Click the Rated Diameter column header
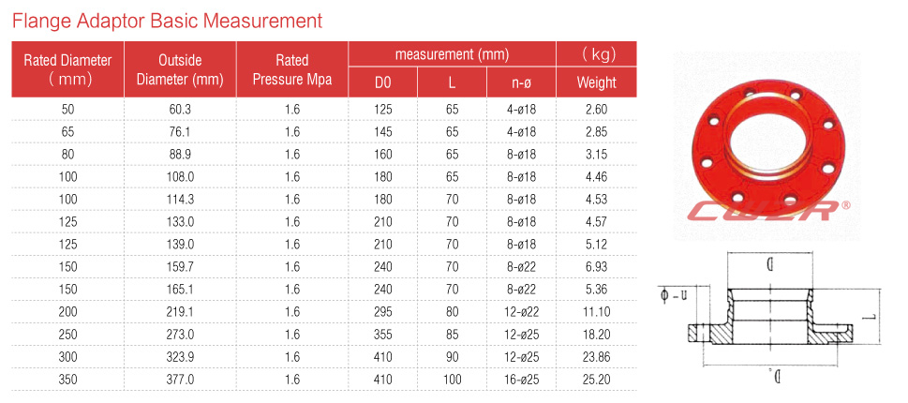Image resolution: width=908 pixels, height=403 pixels. (67, 69)
